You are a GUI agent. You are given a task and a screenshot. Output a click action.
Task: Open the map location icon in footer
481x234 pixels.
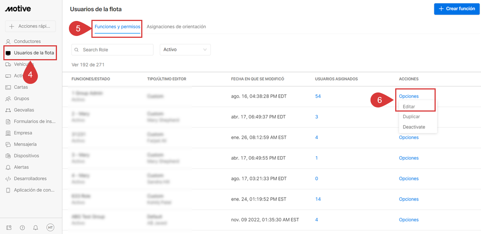(9, 227)
